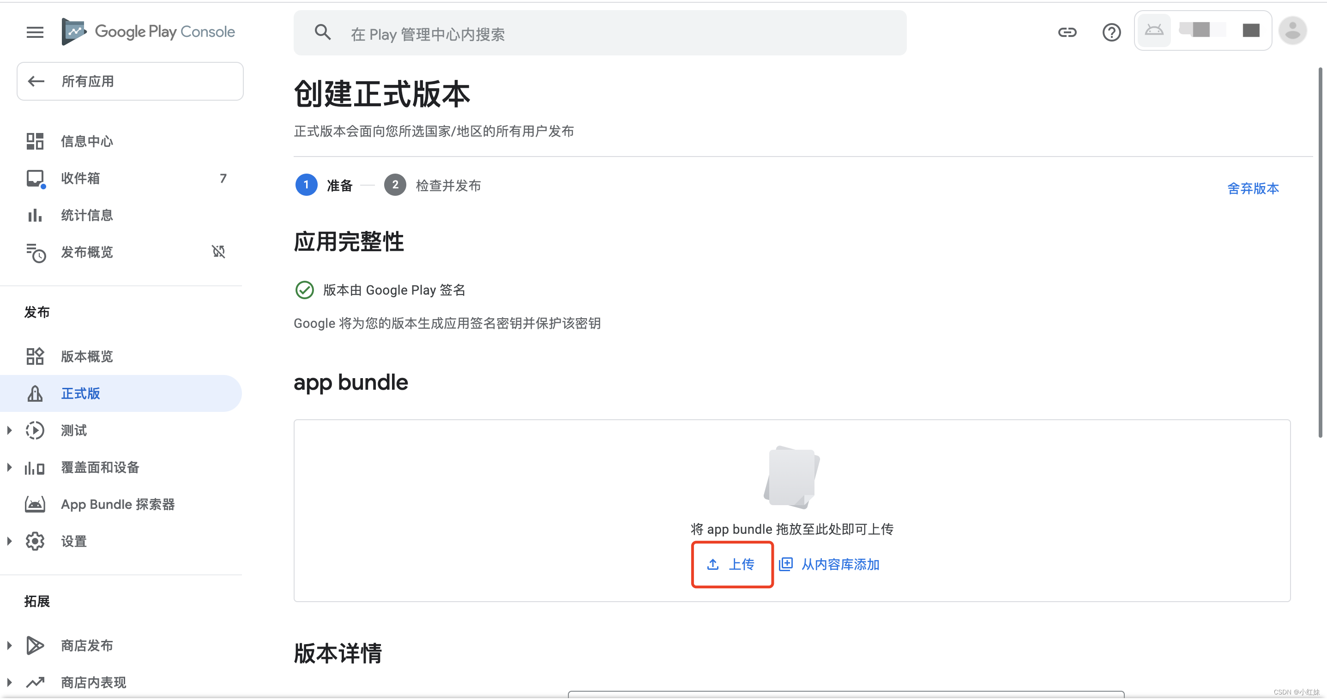Select 检查并发布 step 2 tab

coord(434,185)
